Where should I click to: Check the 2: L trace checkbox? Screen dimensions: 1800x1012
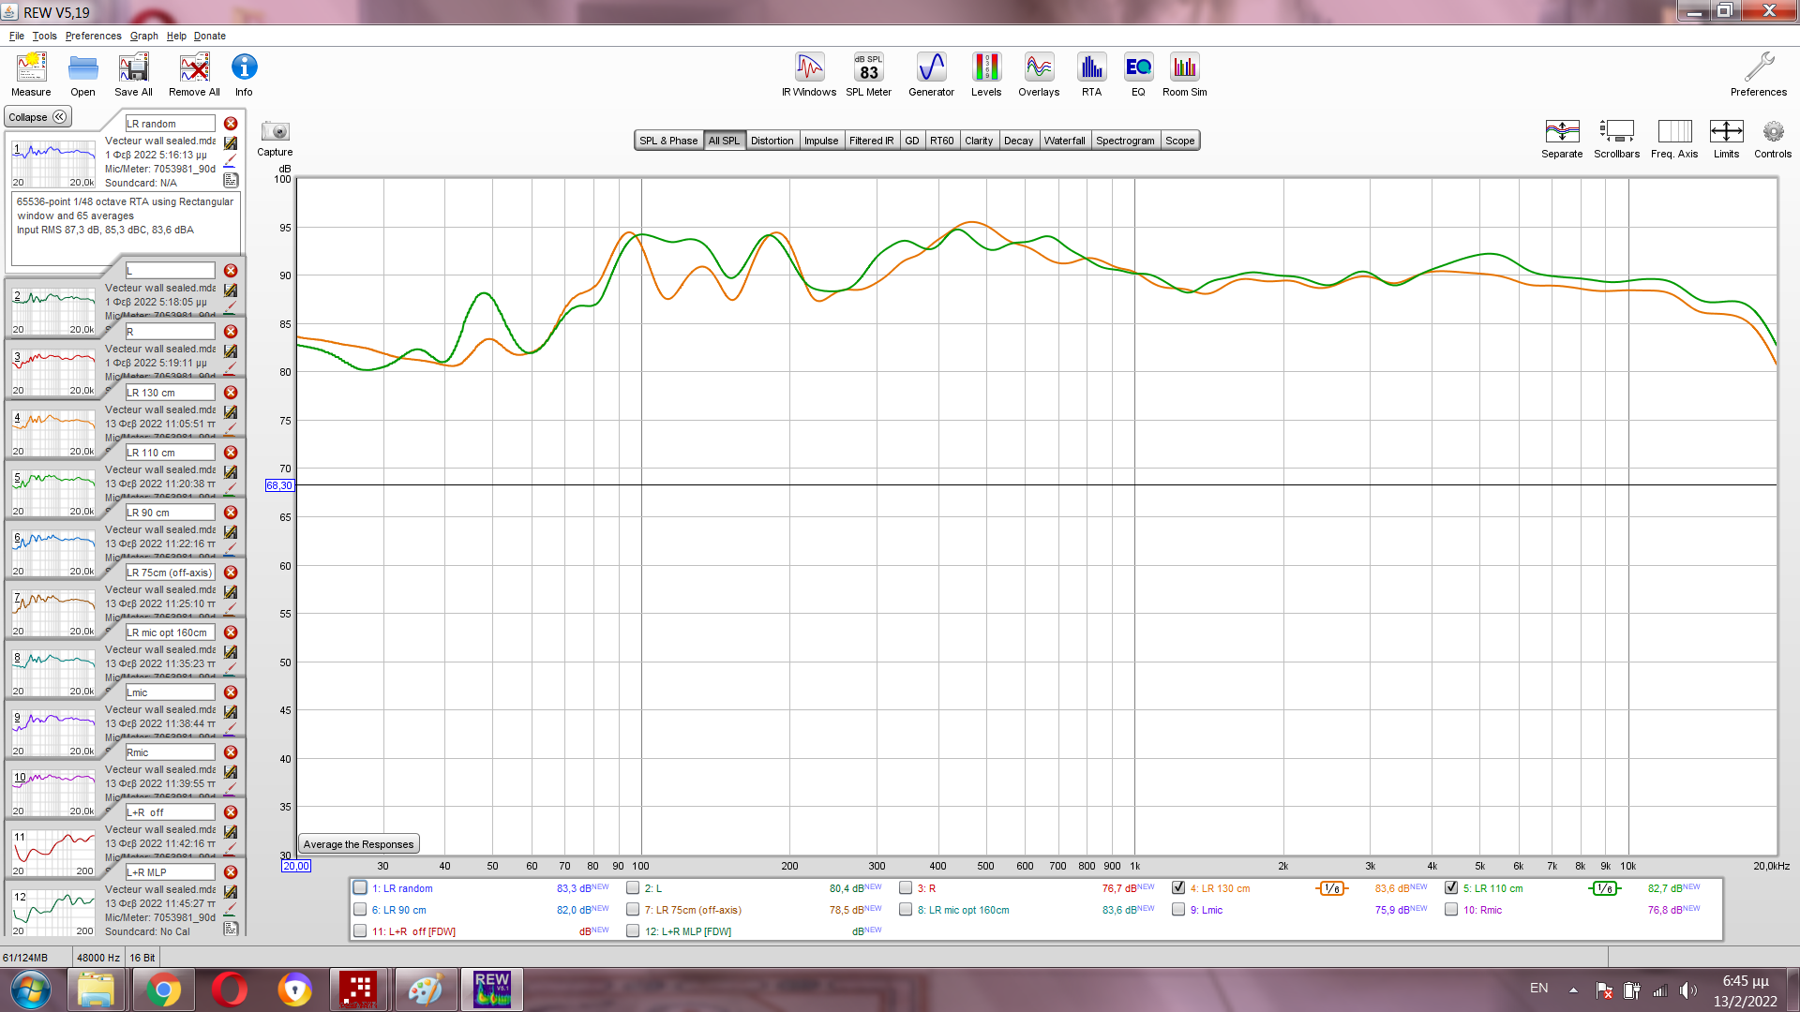(x=633, y=888)
